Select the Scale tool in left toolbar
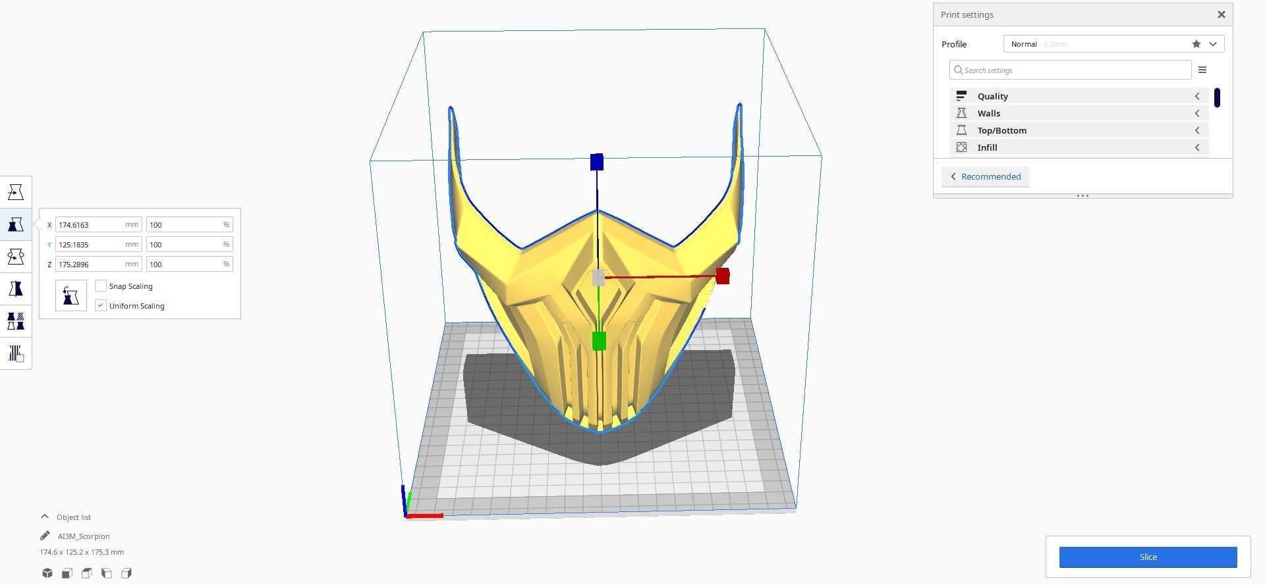This screenshot has width=1265, height=585. pos(16,224)
